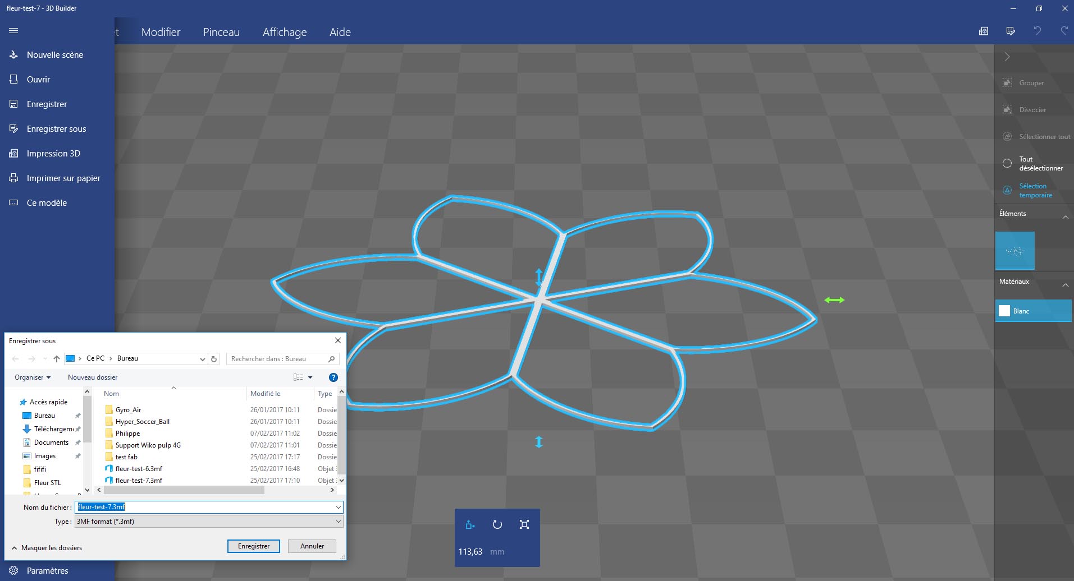Click Nouveau dossier
Image resolution: width=1074 pixels, height=581 pixels.
pos(93,377)
